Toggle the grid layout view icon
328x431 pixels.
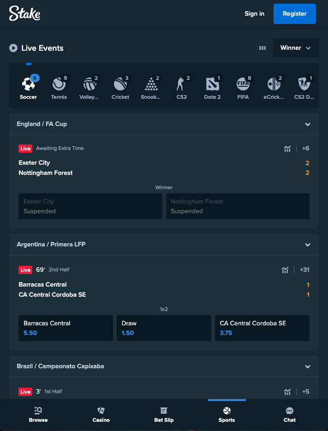click(262, 48)
